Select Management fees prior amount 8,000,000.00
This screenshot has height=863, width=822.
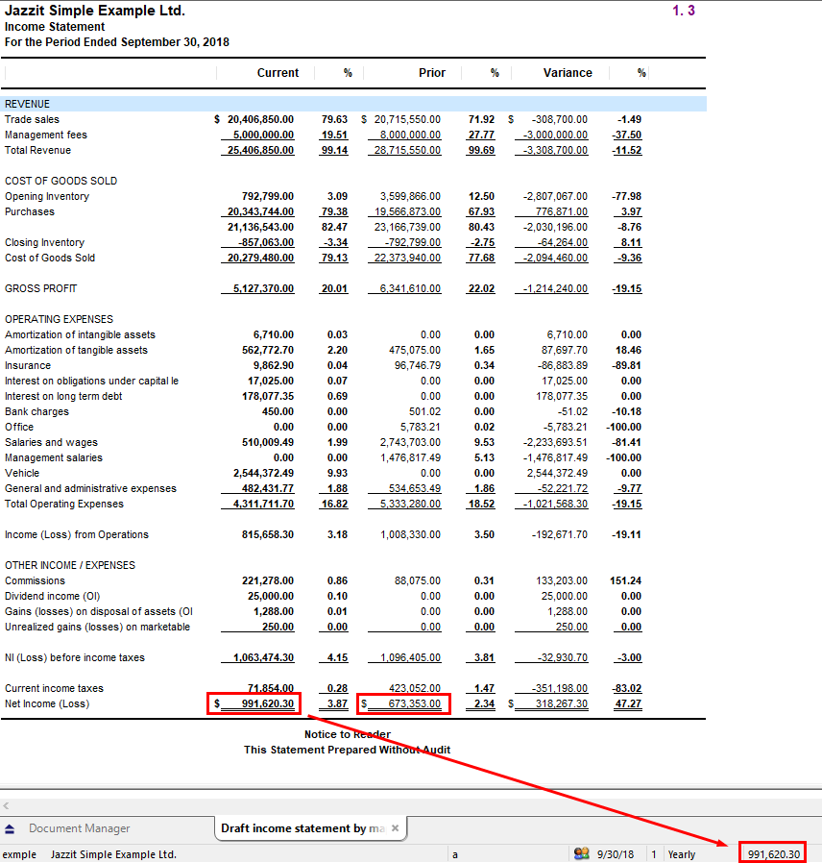410,135
